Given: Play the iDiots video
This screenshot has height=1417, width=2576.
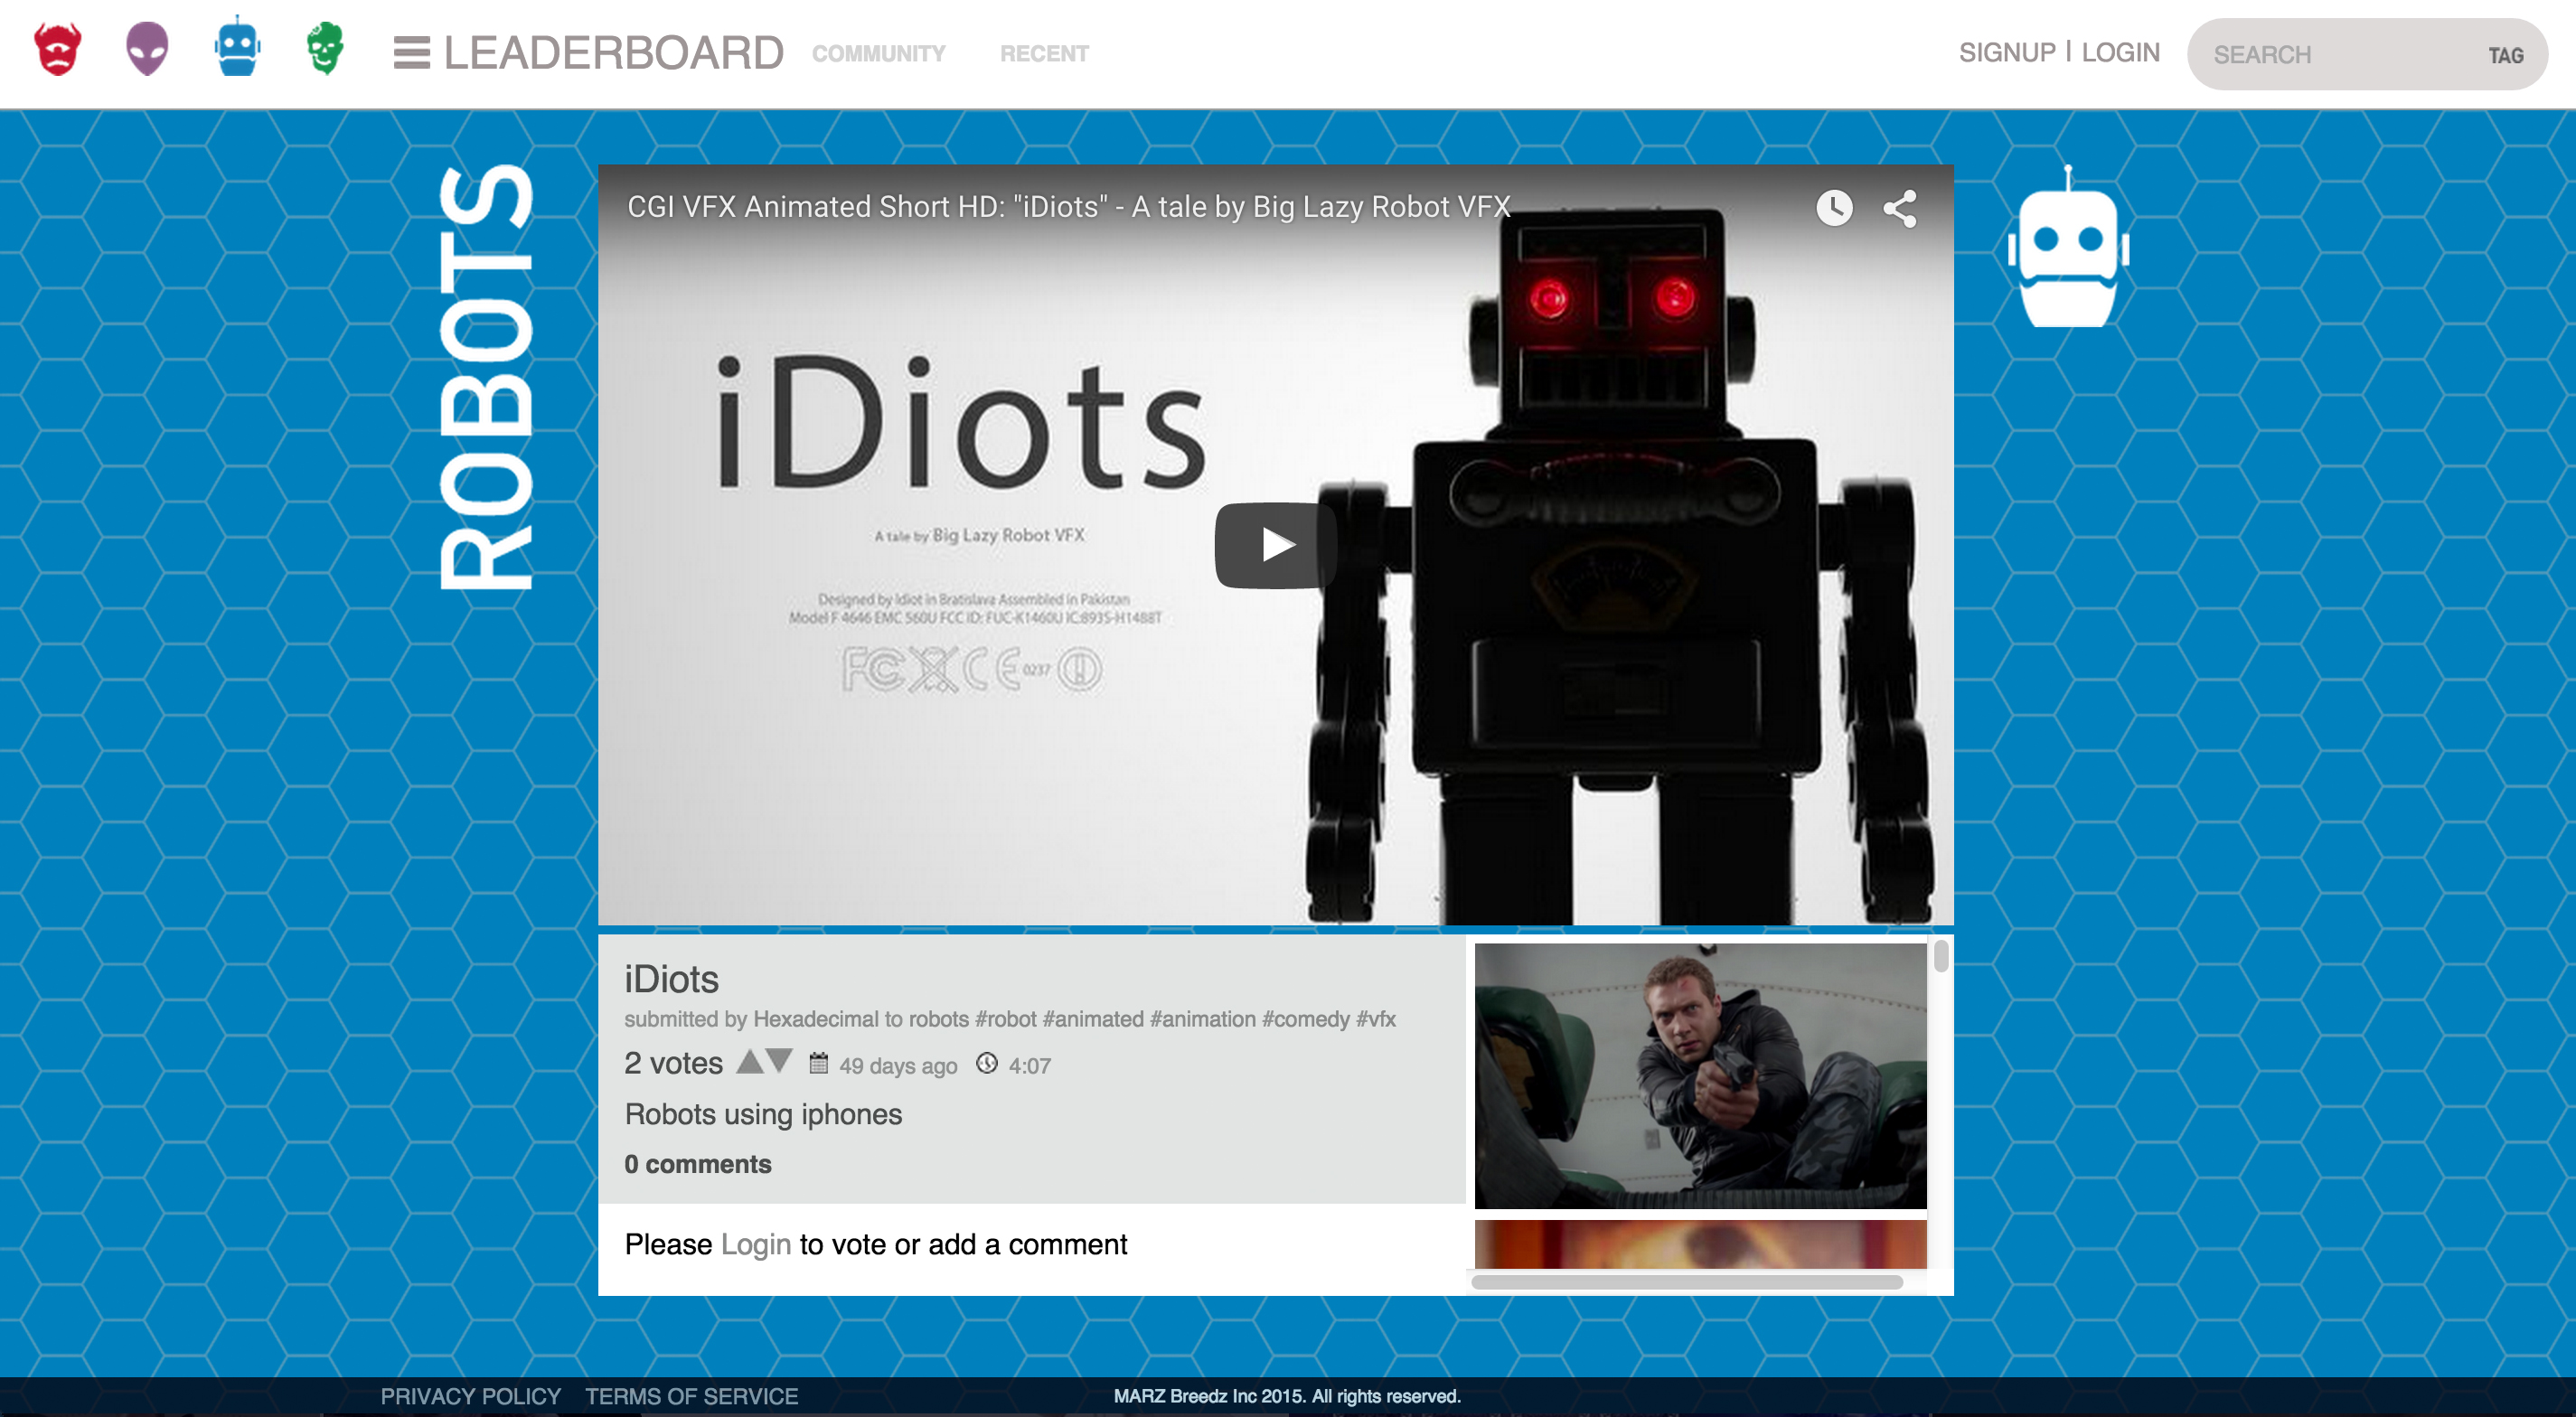Looking at the screenshot, I should 1275,545.
